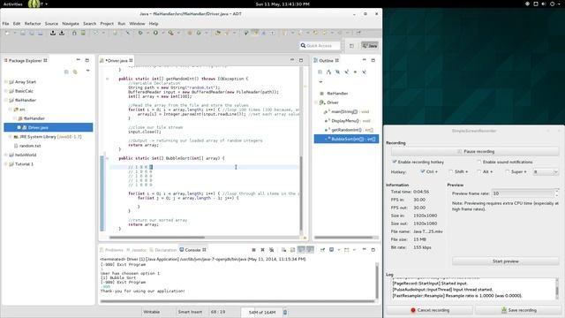This screenshot has height=318, width=565.
Task: Click the Quick Access search field
Action: pos(320,45)
